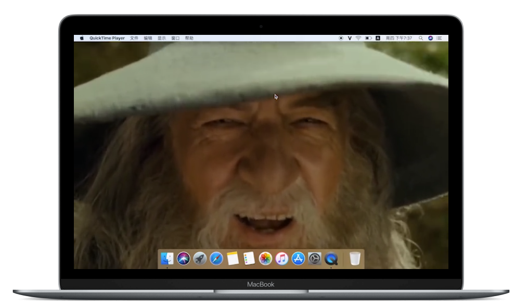The height and width of the screenshot is (306, 515).
Task: Open iTunes music app in dock
Action: (x=282, y=259)
